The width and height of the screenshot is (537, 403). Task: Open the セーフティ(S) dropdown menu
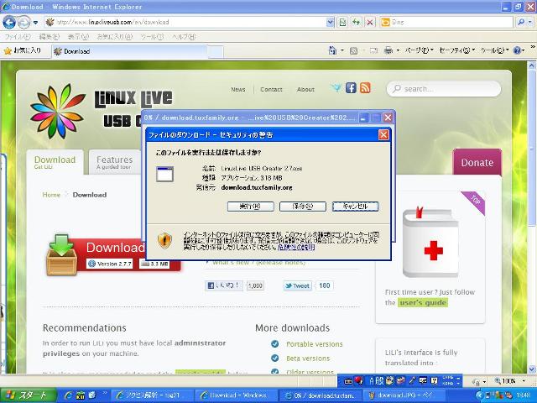(457, 51)
